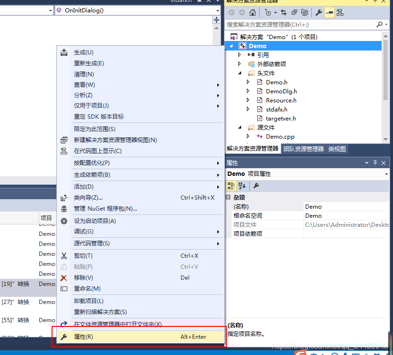Click the scissors Cut icon beside 剪切(T)
393x355 pixels.
[64, 256]
